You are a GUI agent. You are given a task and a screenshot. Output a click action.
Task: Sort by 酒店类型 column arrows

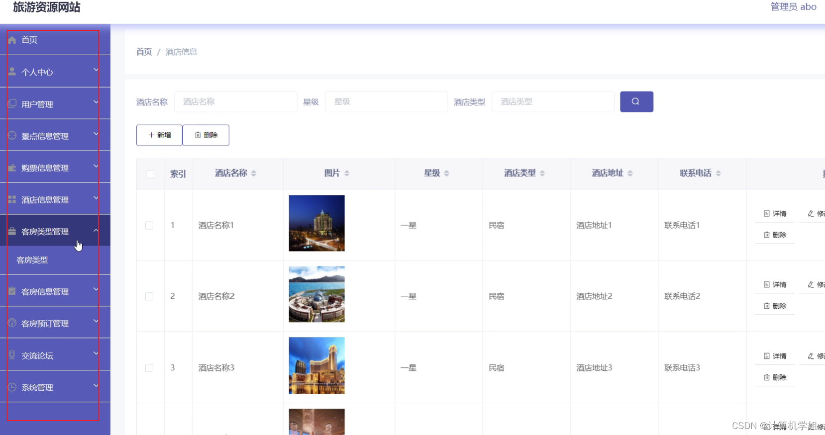[542, 173]
